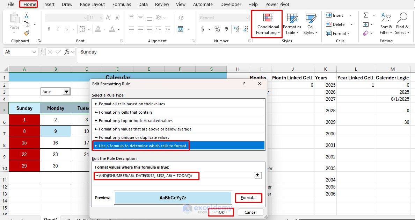Screen dimensions: 415x220
Task: Click the Merge & Center icon
Action: coord(181,29)
